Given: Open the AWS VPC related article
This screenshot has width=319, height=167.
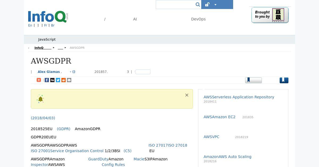Looking at the screenshot, I should pyautogui.click(x=212, y=137).
